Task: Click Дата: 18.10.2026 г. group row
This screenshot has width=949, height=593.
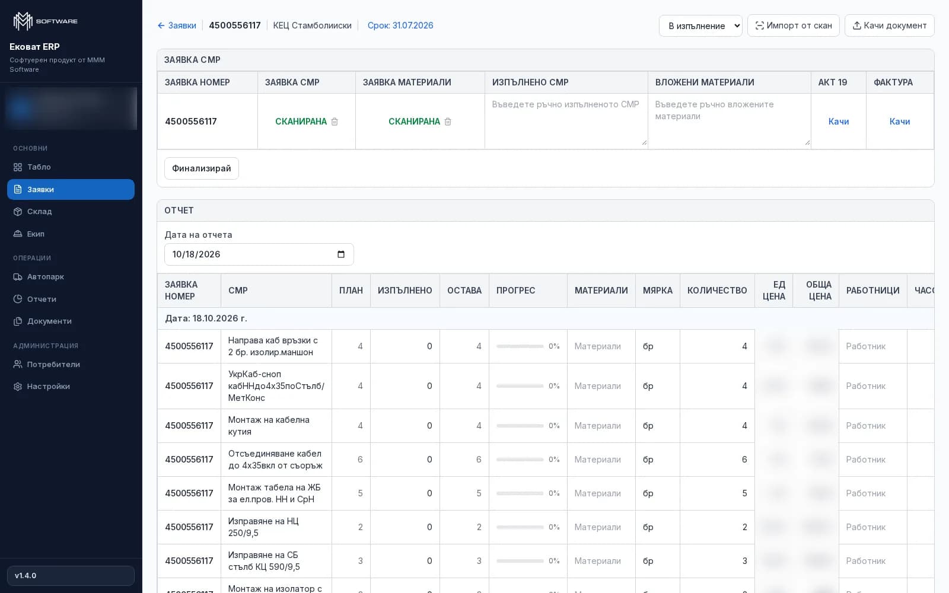Action: [x=545, y=318]
